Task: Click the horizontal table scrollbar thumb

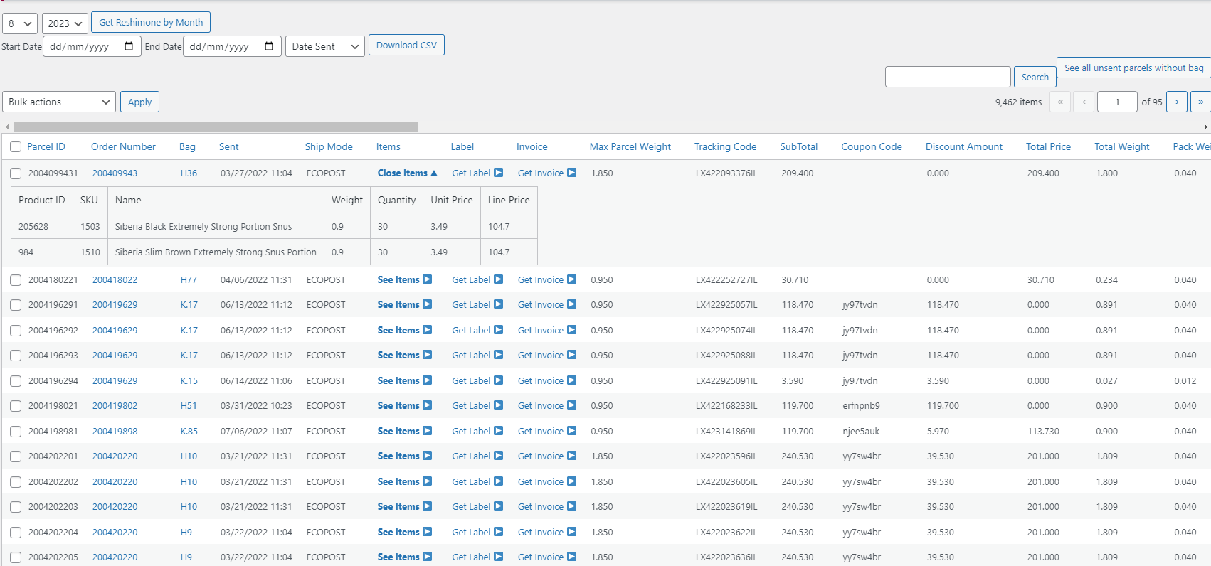Action: click(x=216, y=127)
